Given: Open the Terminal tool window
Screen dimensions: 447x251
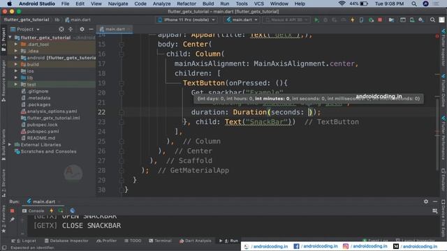Looking at the screenshot, I should (160, 241).
